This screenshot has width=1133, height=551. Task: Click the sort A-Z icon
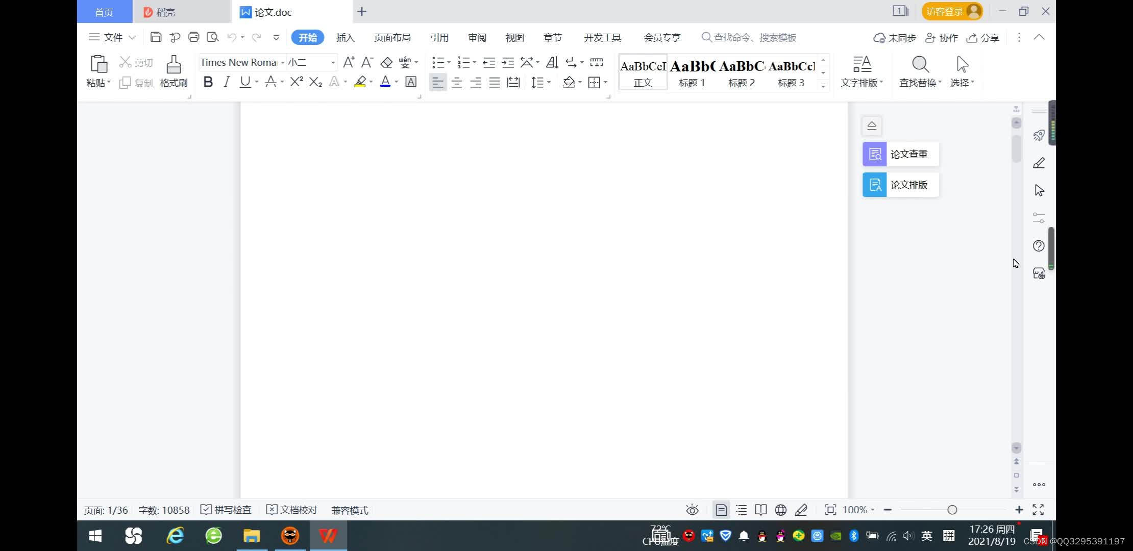point(552,62)
